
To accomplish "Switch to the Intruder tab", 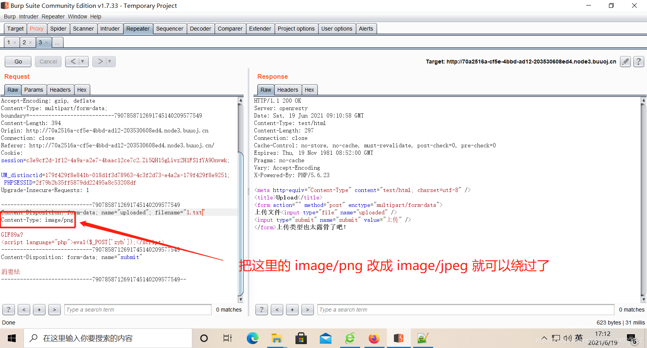I will [110, 29].
